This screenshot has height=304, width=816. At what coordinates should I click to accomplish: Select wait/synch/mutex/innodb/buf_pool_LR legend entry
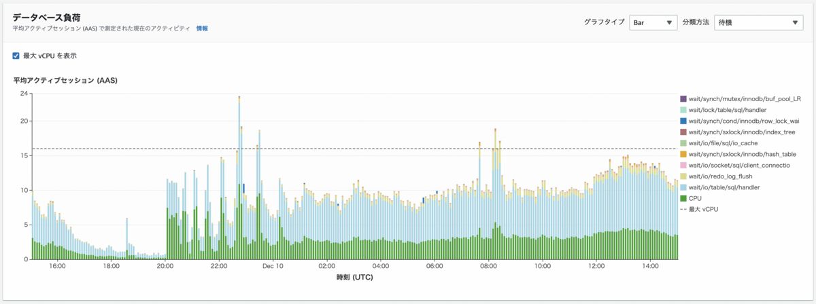click(741, 98)
